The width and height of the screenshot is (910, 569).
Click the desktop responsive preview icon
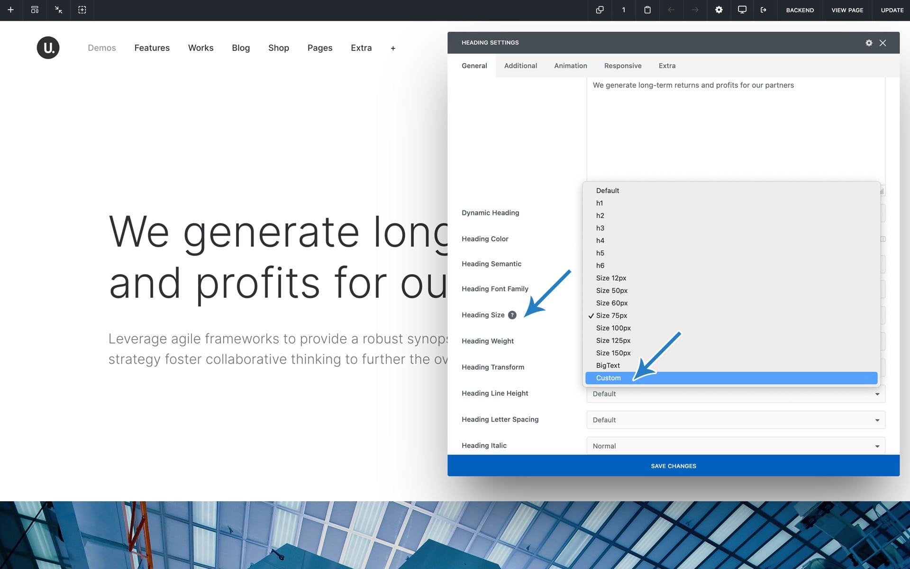742,10
